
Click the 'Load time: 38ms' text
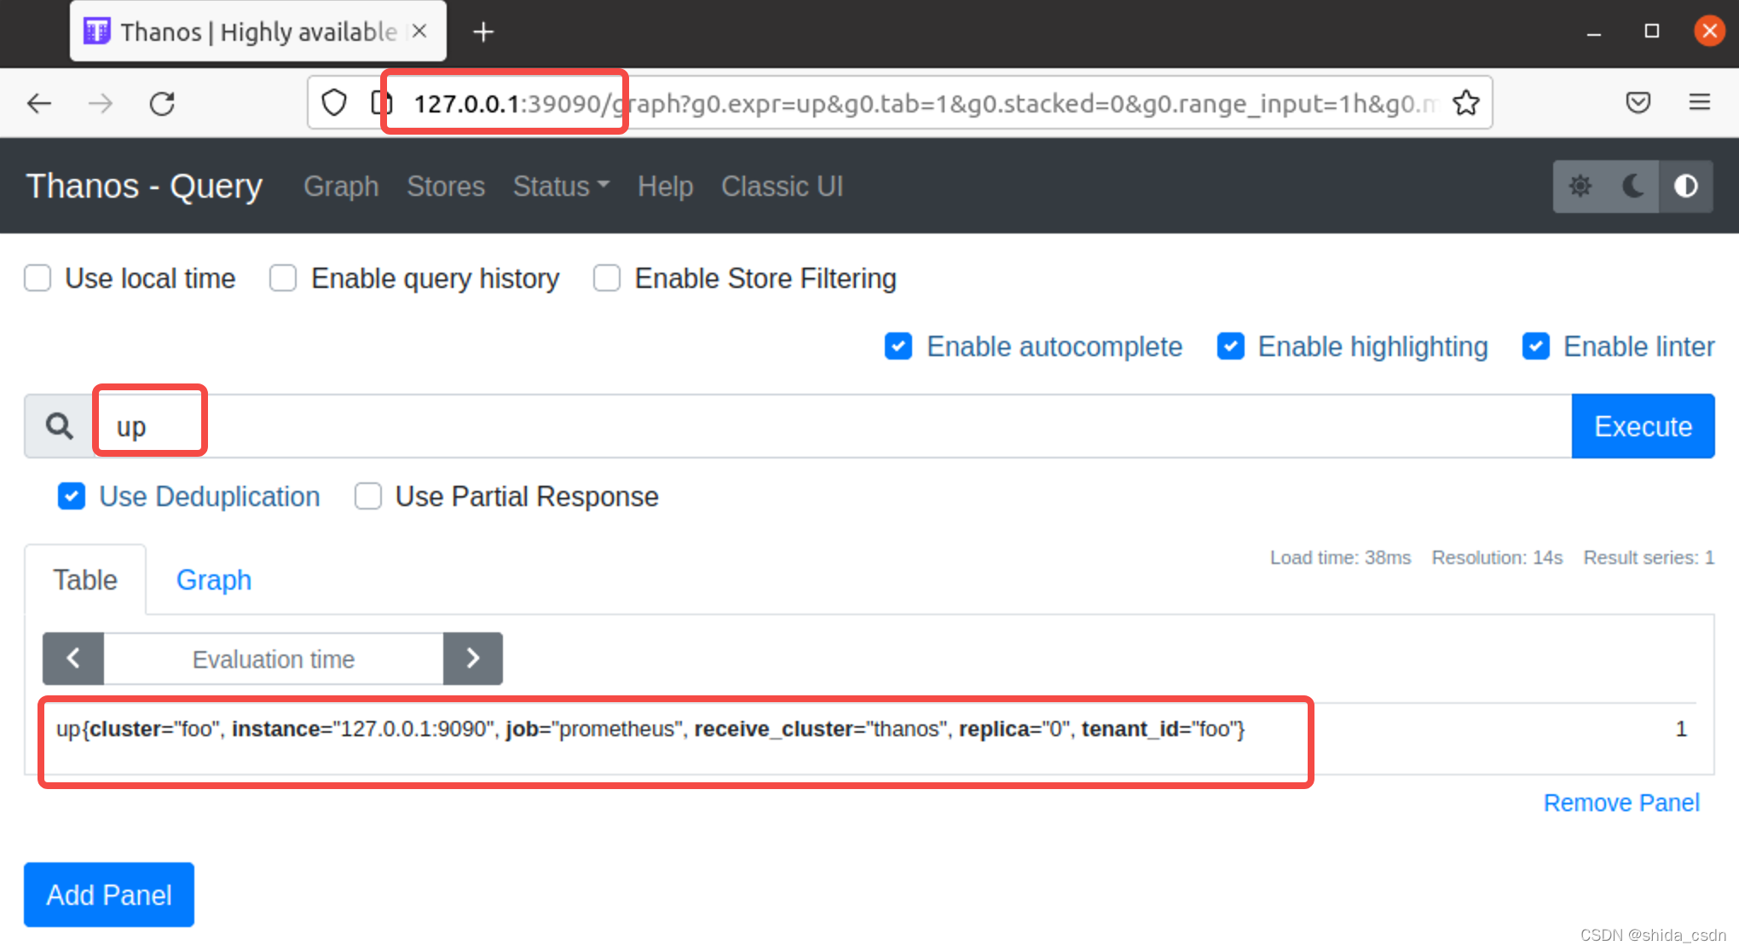[1340, 557]
